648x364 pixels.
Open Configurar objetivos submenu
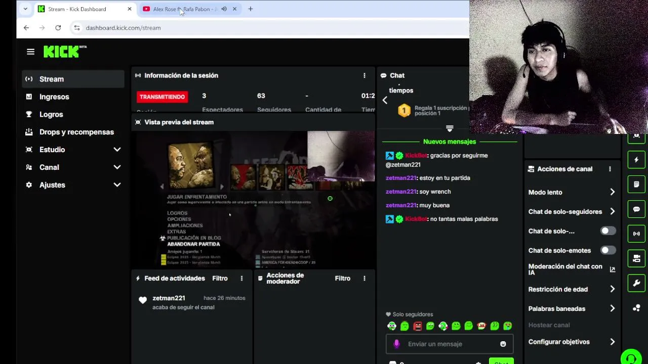tap(572, 342)
